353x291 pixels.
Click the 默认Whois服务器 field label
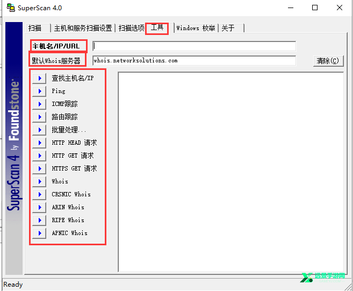(56, 61)
